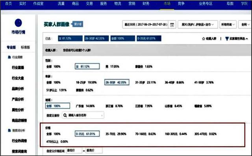Image resolution: width=252 pixels, height=156 pixels.
Task: Choose age group 31-35岁 23.11%
Action: click(145, 82)
